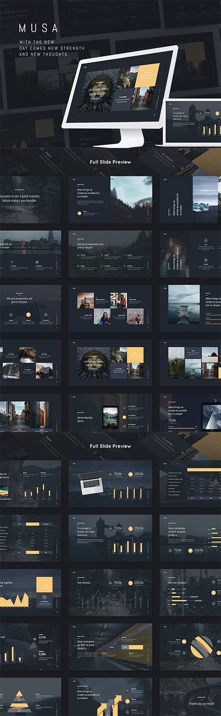Open the laptop slide with 70,5k and 150,5k chart
221x716 pixels.
[110, 484]
